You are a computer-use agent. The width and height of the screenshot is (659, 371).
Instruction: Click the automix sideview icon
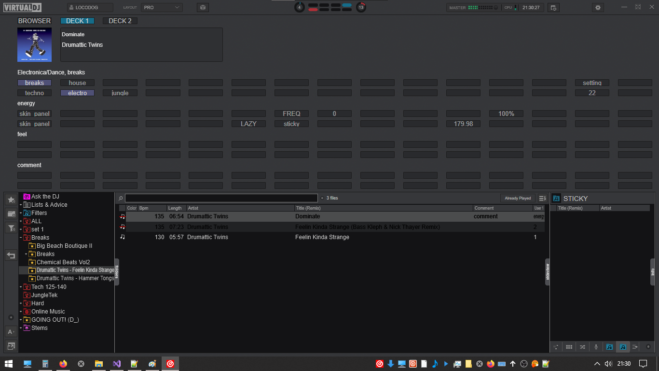point(556,347)
